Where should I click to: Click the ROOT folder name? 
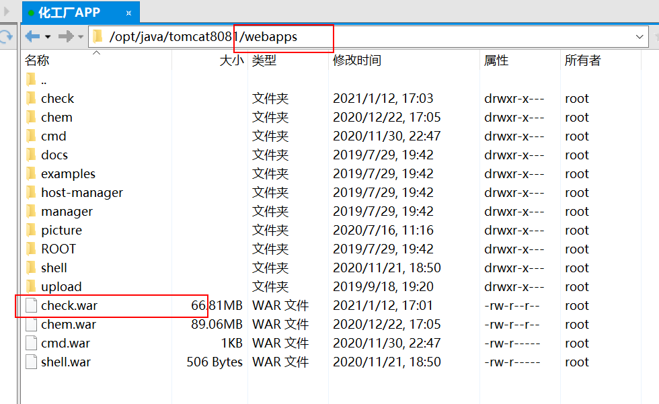pyautogui.click(x=59, y=249)
